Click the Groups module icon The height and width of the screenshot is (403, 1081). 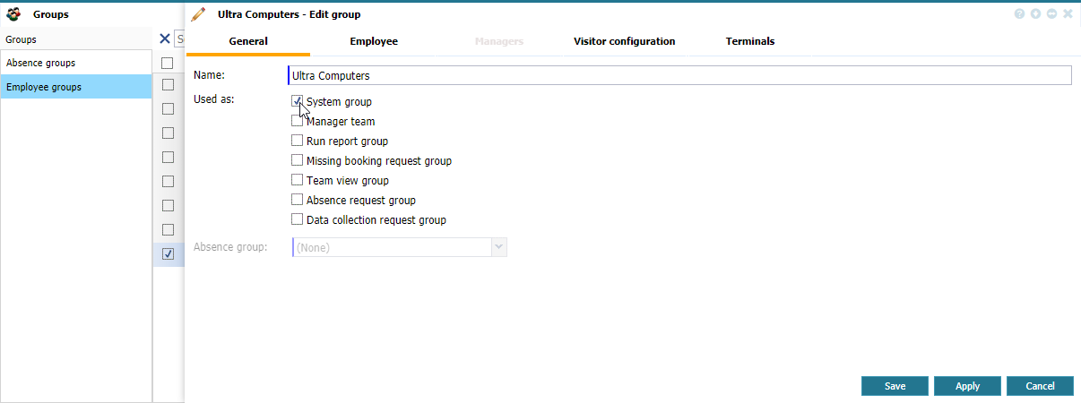pyautogui.click(x=14, y=14)
